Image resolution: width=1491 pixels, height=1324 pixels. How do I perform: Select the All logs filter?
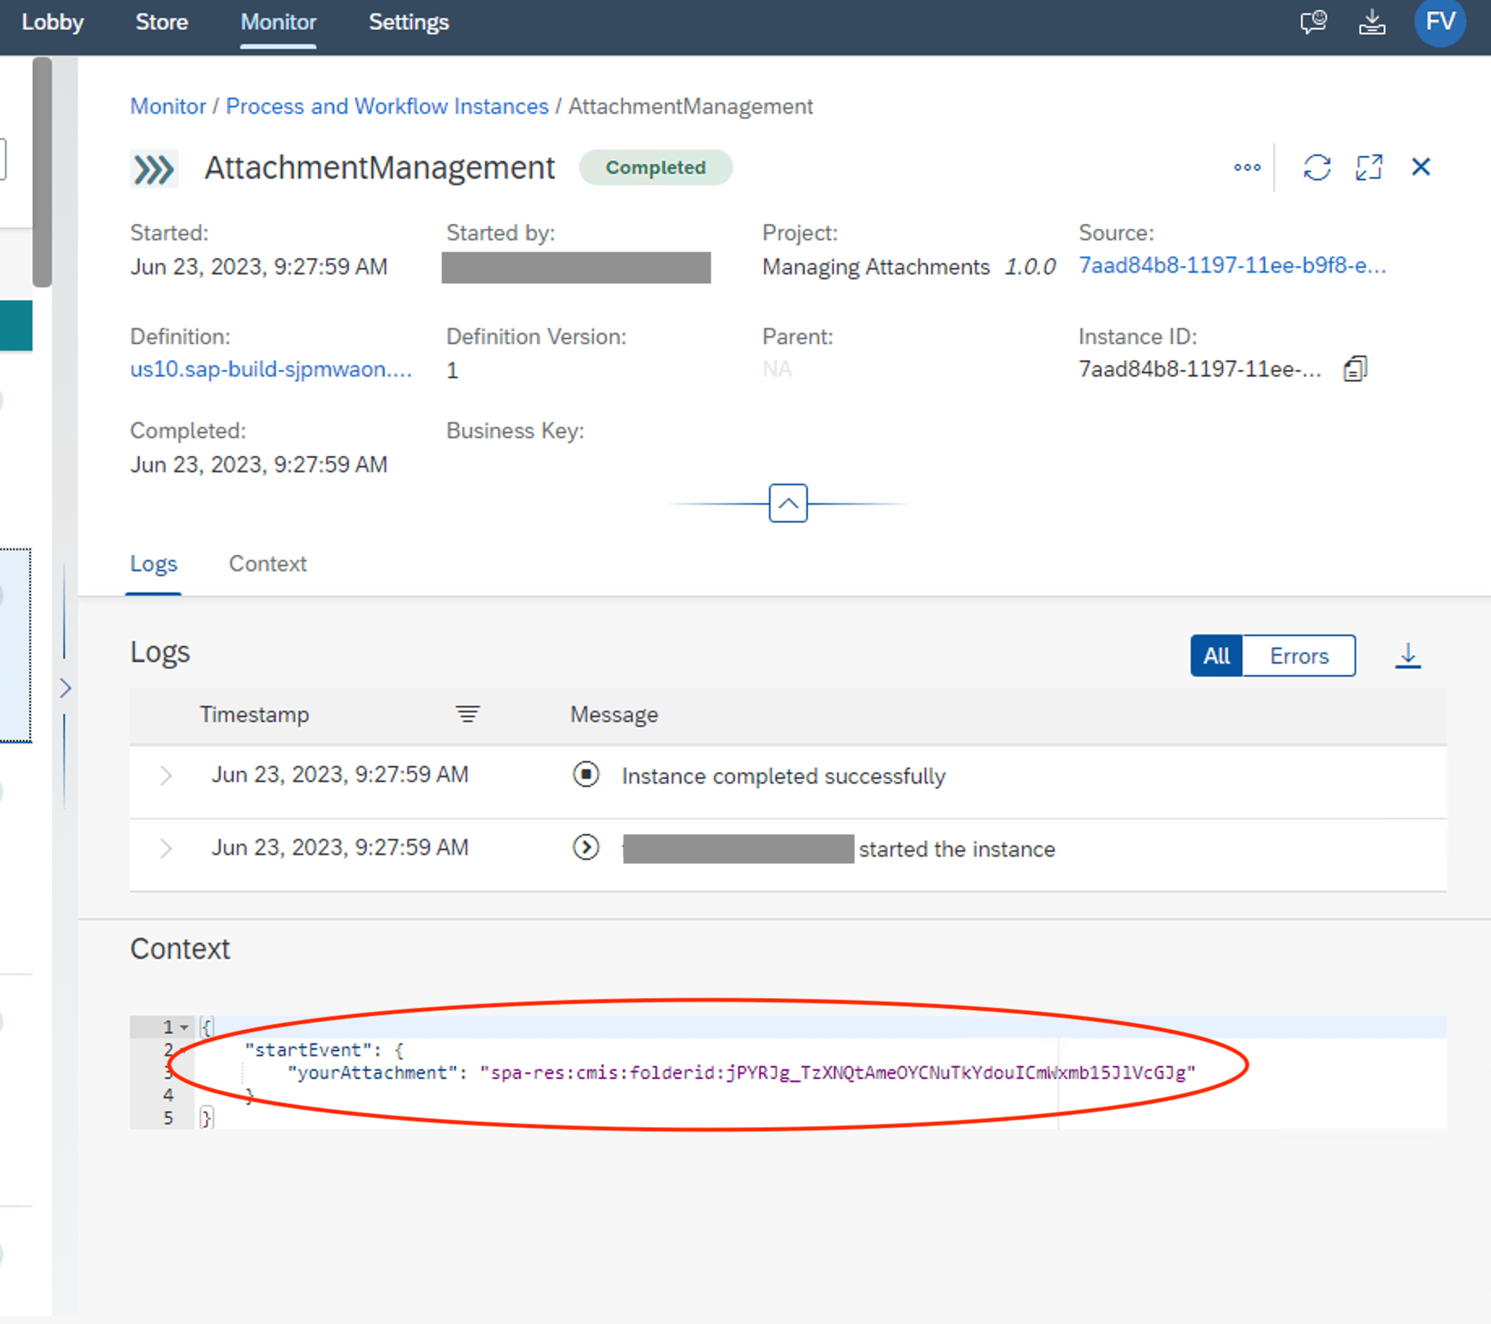point(1216,655)
